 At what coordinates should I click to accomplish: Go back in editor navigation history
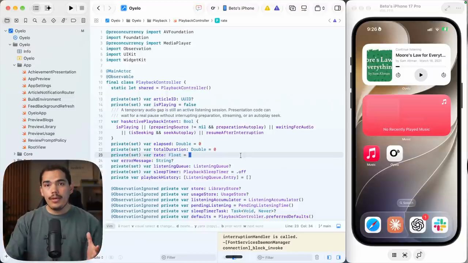[98, 8]
